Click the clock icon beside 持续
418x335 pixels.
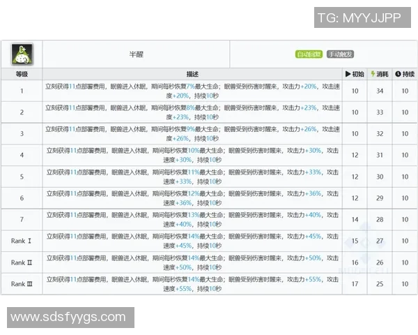click(x=398, y=74)
